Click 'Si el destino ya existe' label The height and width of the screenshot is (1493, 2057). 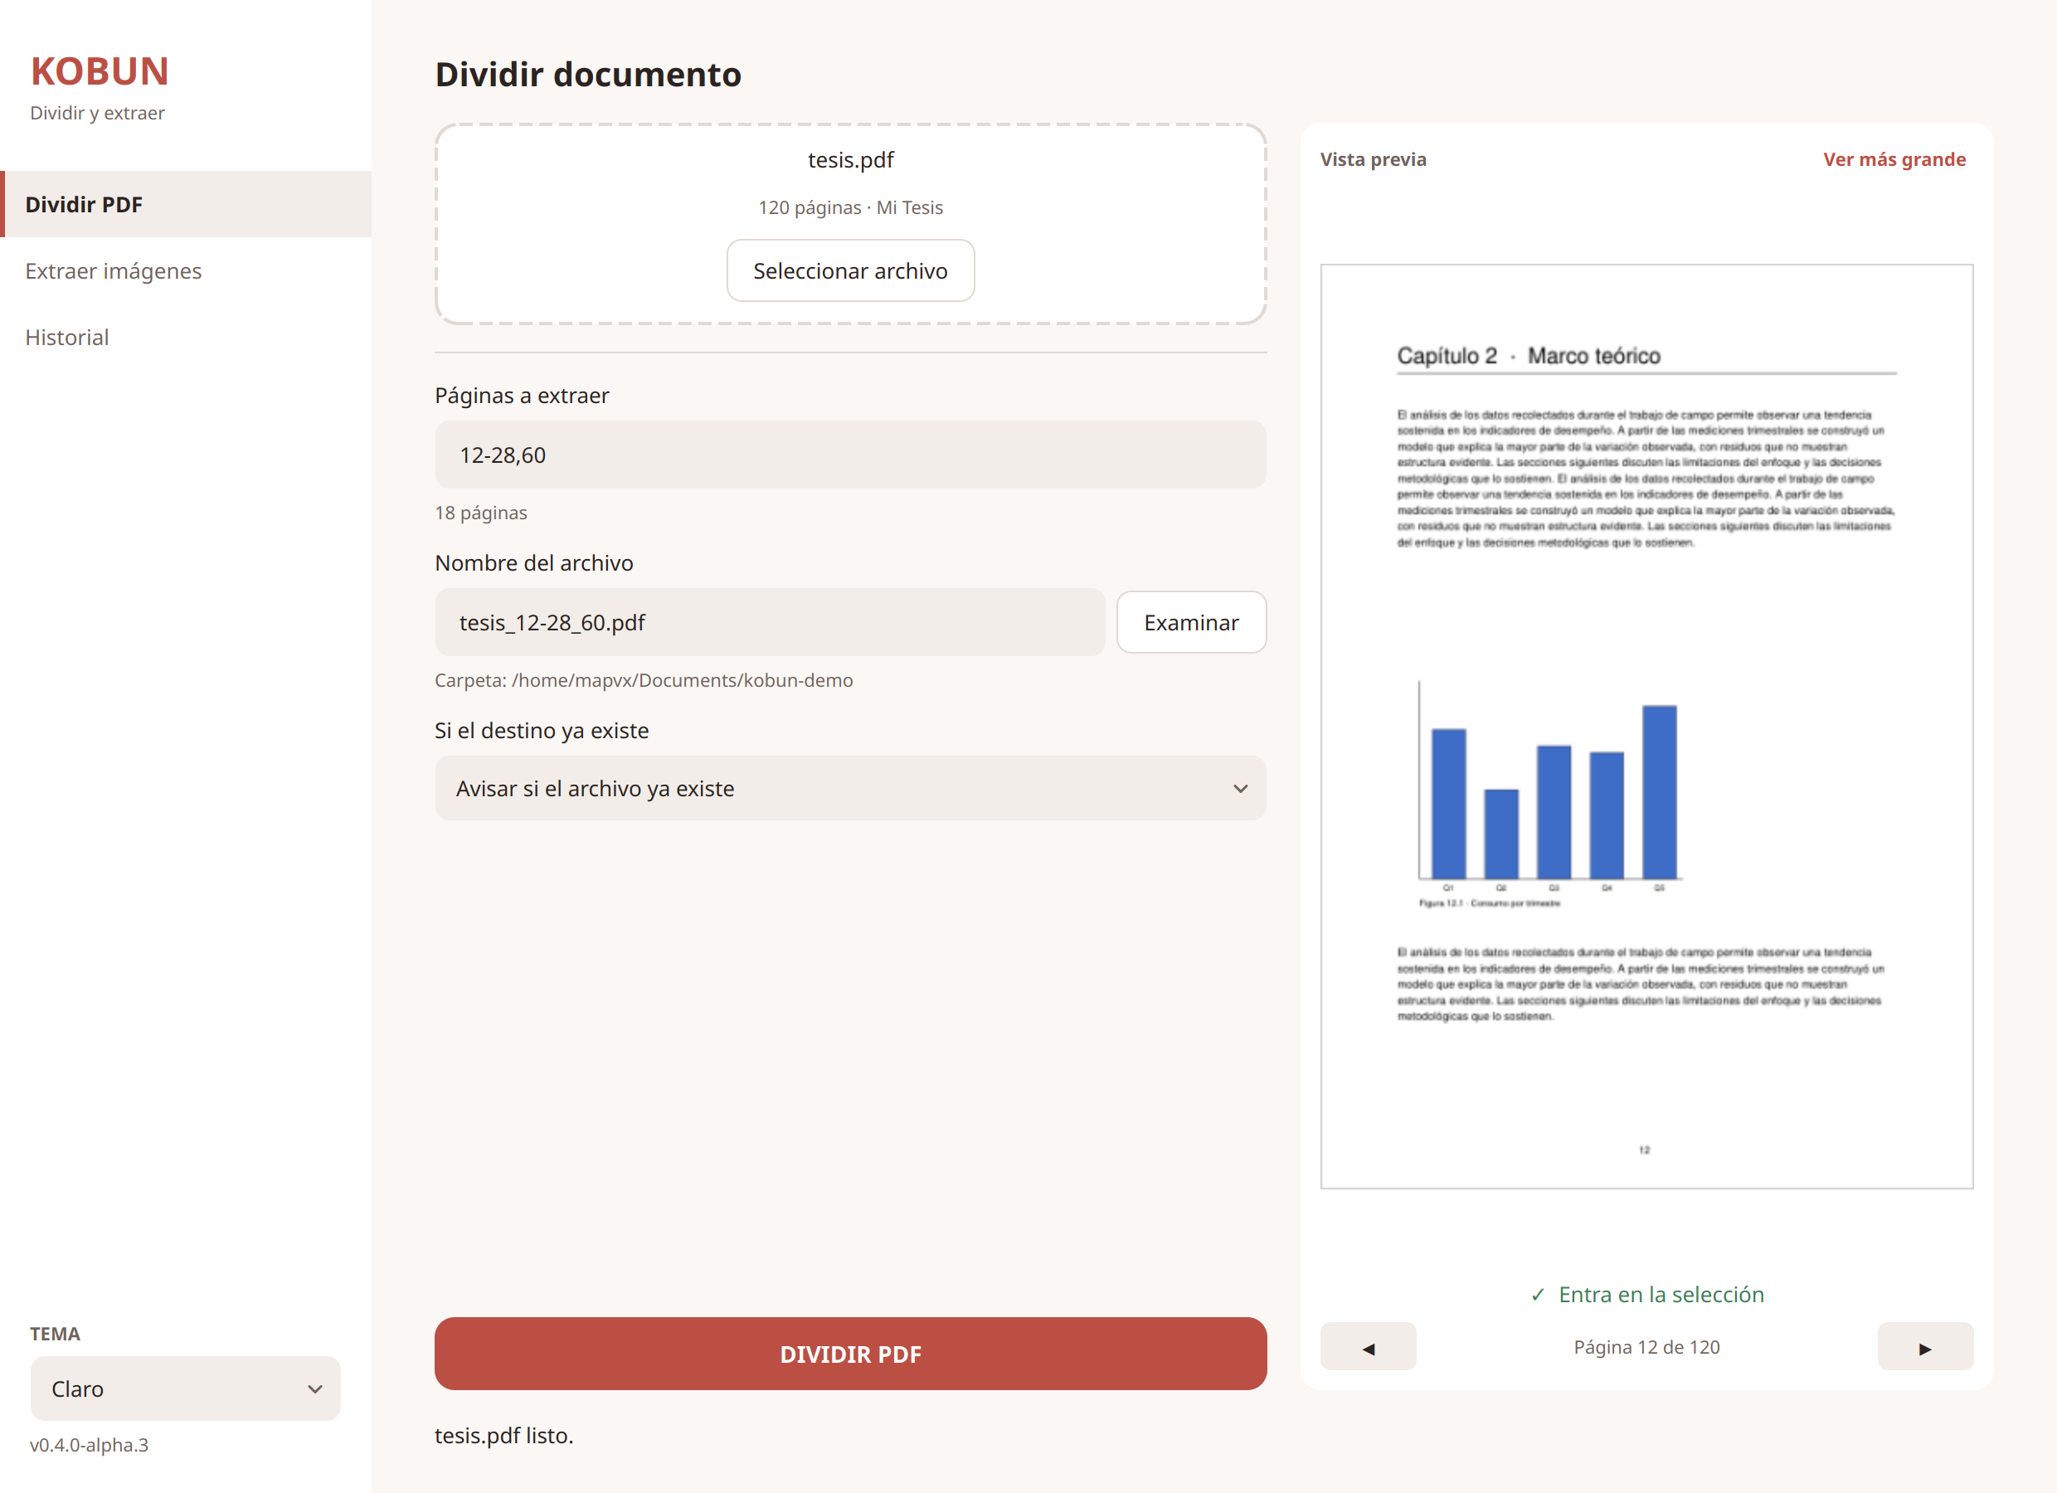click(x=542, y=731)
